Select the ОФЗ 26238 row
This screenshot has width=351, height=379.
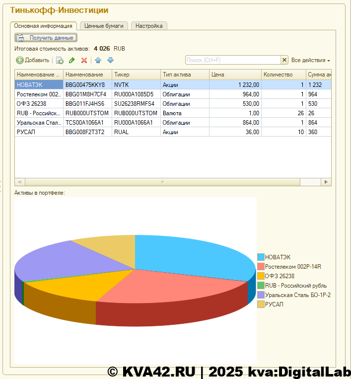(173, 104)
